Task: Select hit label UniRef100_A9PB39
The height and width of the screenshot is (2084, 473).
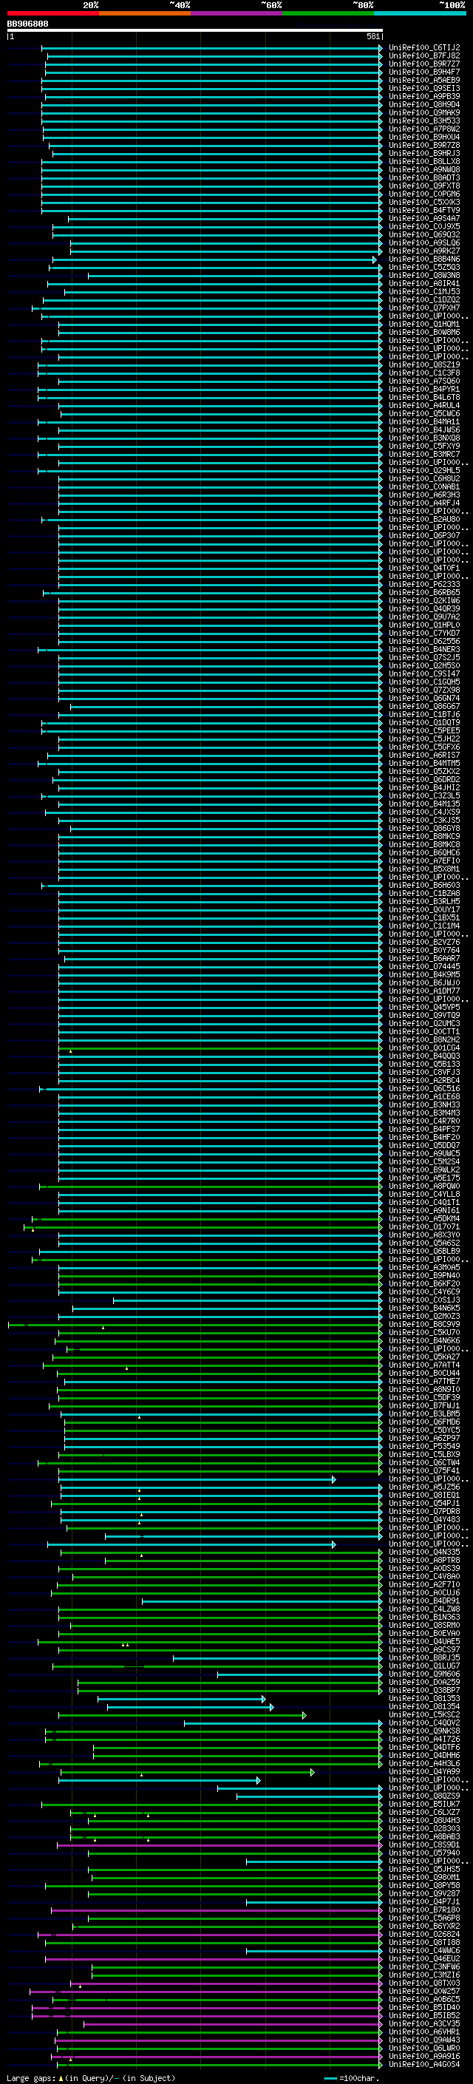Action: tap(424, 96)
